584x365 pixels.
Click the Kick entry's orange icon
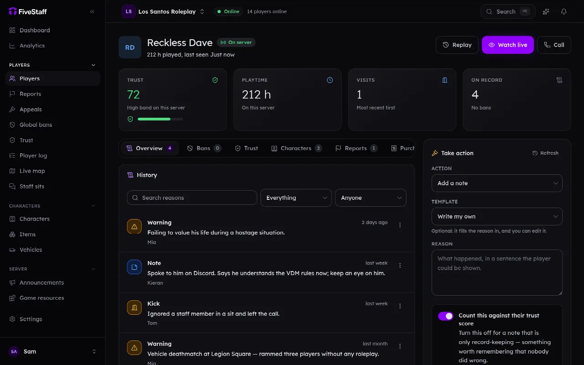pyautogui.click(x=134, y=308)
